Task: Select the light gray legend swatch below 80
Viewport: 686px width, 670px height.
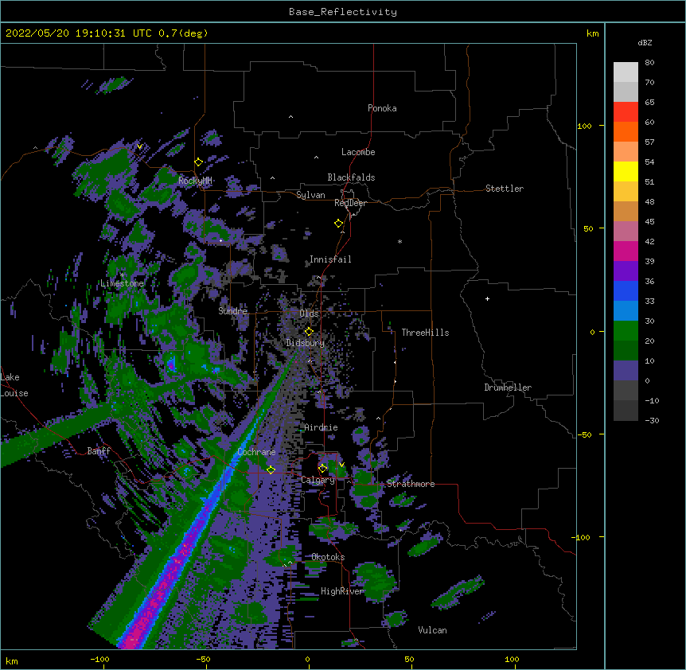Action: (626, 72)
